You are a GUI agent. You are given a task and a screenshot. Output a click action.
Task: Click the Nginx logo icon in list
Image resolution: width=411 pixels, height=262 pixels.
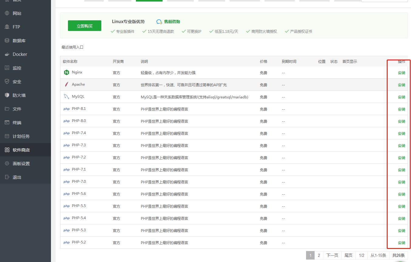point(66,73)
